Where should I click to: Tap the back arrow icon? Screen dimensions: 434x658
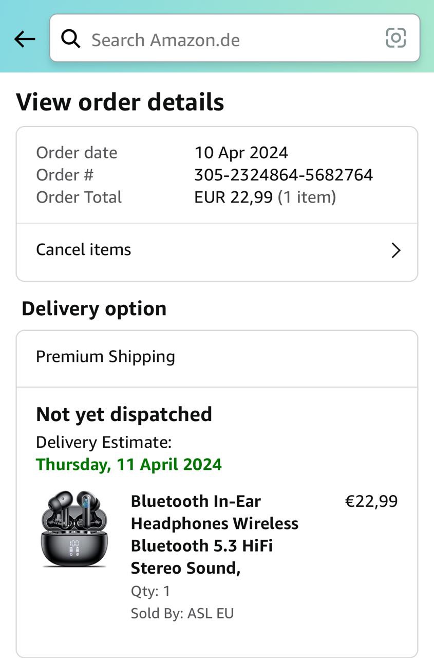(x=25, y=39)
